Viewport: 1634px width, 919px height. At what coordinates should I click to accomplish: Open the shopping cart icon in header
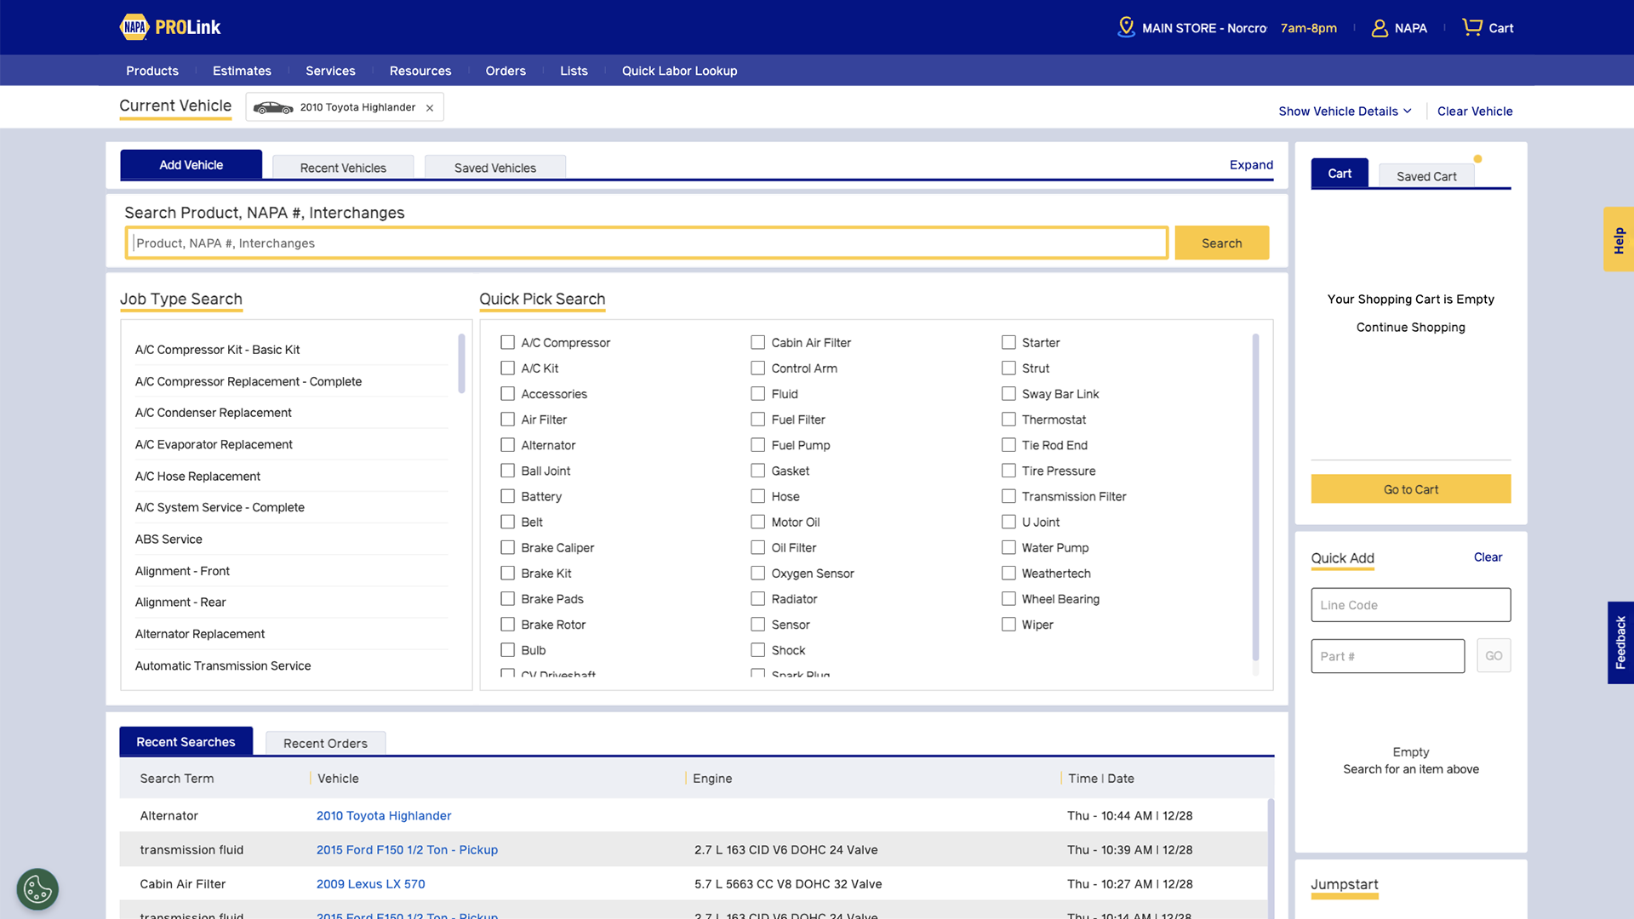click(x=1471, y=27)
